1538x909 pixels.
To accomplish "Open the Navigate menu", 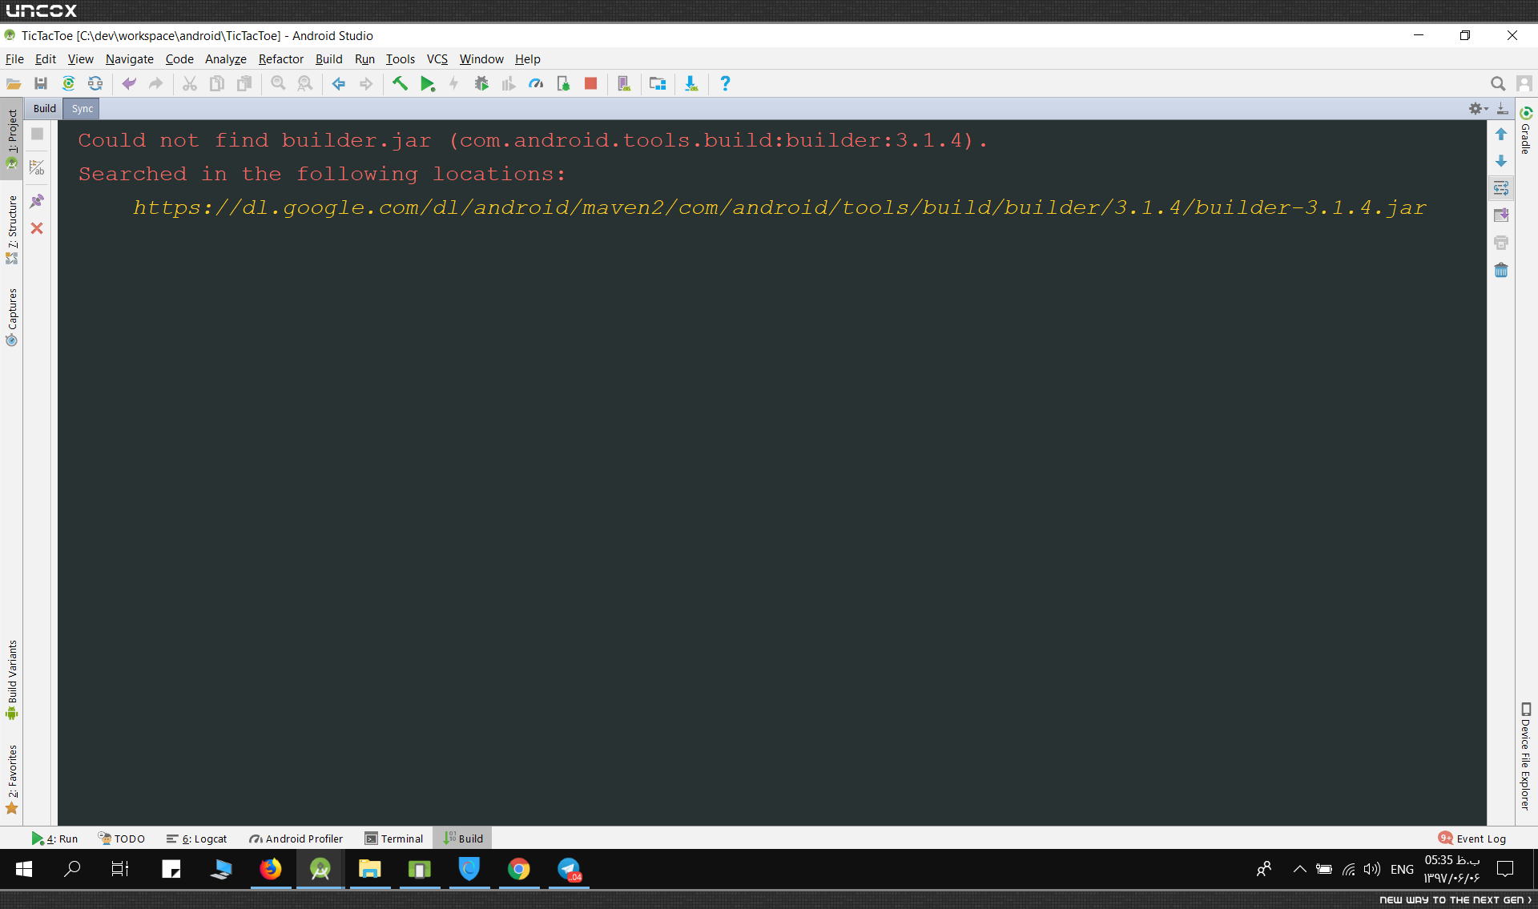I will [130, 58].
